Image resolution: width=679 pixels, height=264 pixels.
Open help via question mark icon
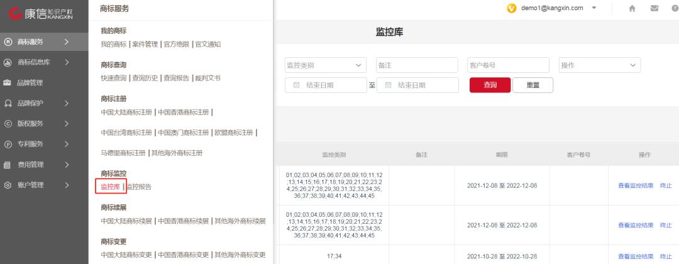coord(675,8)
